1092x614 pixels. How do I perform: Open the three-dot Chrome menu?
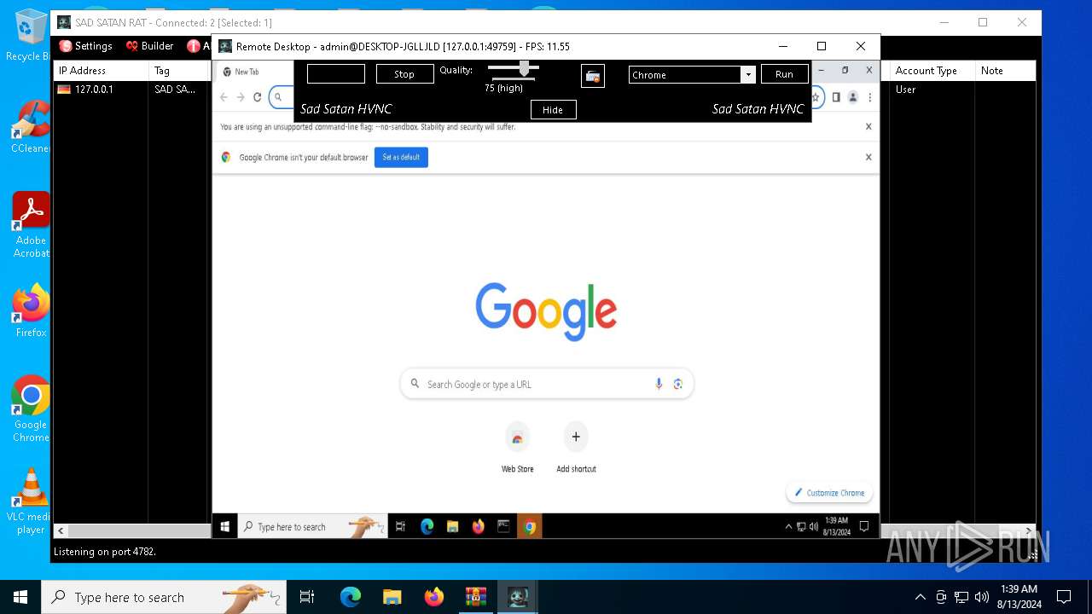[869, 97]
